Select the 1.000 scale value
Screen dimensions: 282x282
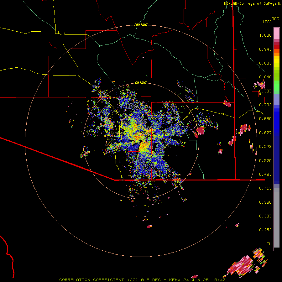265,35
